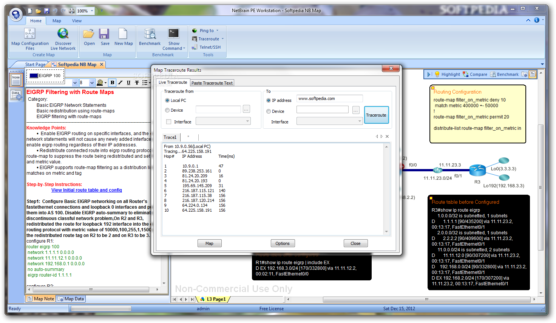Switch to Map Data bottom tab
The height and width of the screenshot is (323, 556).
tap(71, 299)
